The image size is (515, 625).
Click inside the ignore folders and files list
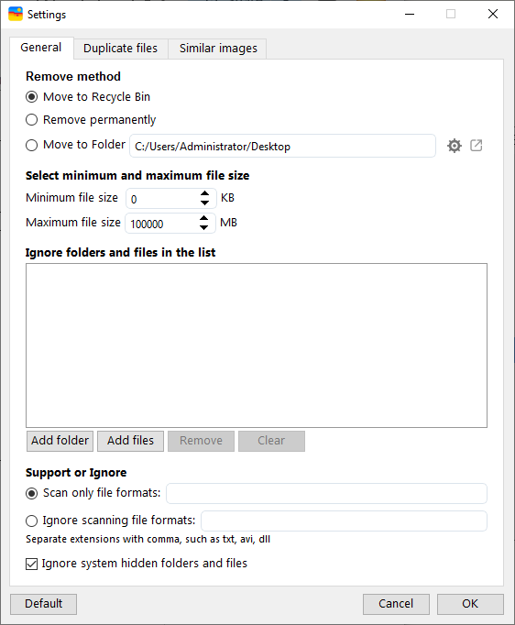click(x=257, y=345)
